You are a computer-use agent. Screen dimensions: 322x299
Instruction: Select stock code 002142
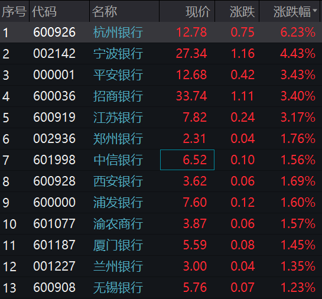(54, 54)
